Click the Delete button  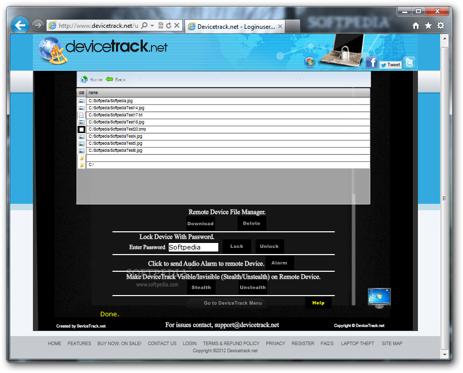tap(252, 223)
